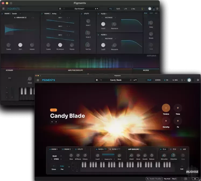Open Engine 1 Sample type dropdown in Rainforest window
The height and width of the screenshot is (181, 201).
[x=20, y=14]
